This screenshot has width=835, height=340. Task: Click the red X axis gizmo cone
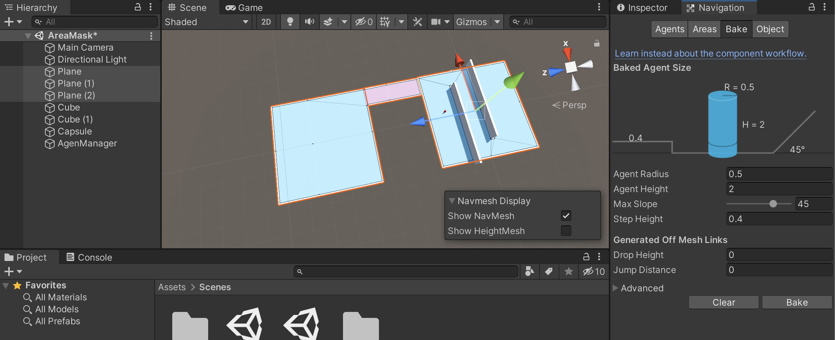pos(568,54)
